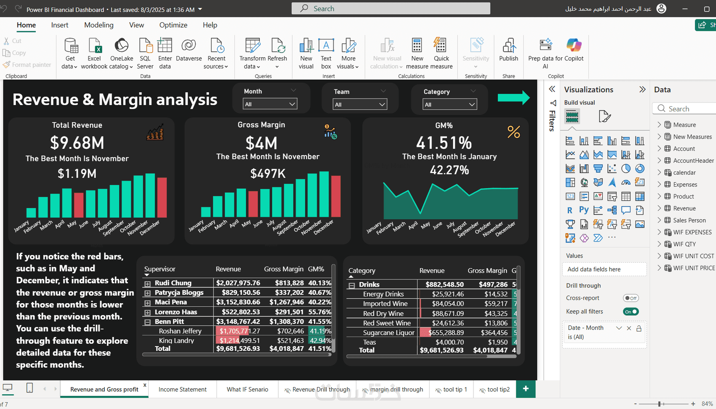
Task: Choose the Line chart visual
Action: pos(570,155)
